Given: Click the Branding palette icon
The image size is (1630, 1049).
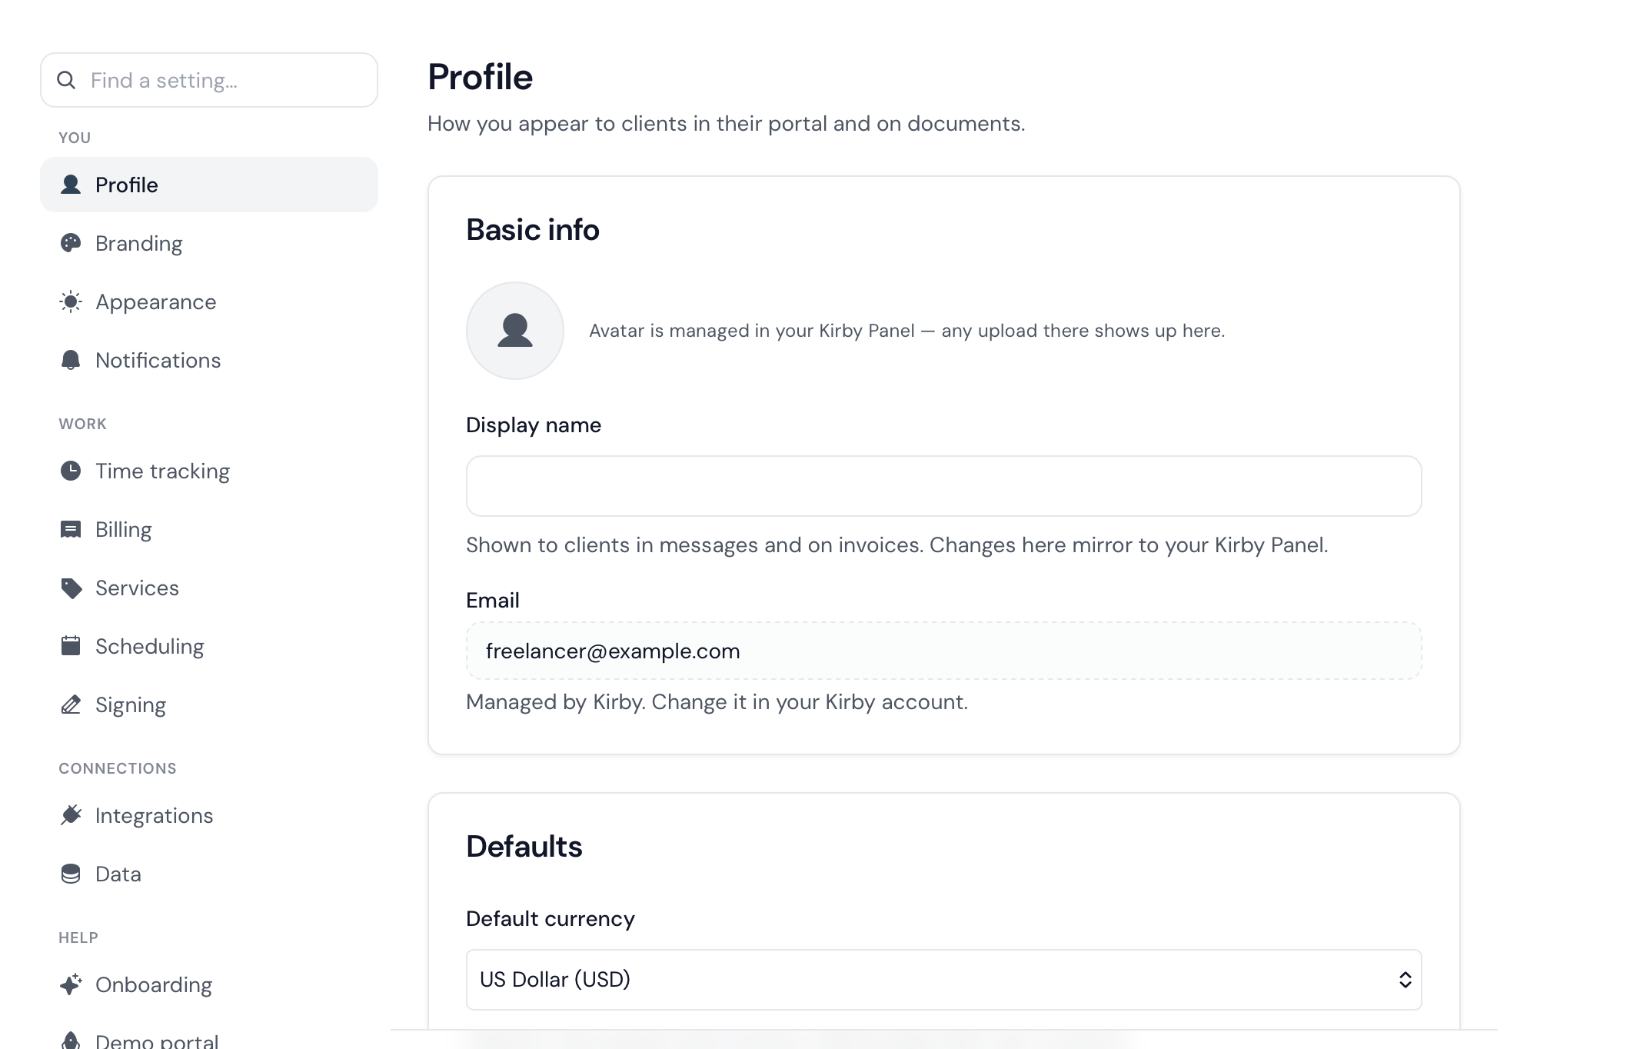Looking at the screenshot, I should [x=71, y=243].
